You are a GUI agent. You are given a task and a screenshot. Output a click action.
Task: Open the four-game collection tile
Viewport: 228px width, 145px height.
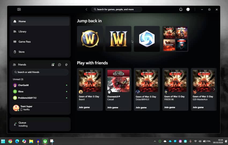175,39
